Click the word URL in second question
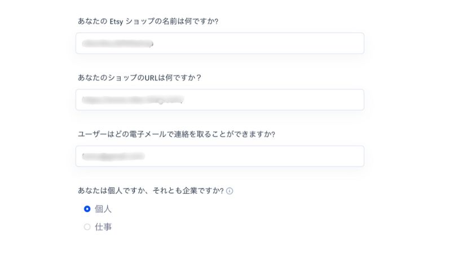The height and width of the screenshot is (258, 458). click(x=151, y=78)
